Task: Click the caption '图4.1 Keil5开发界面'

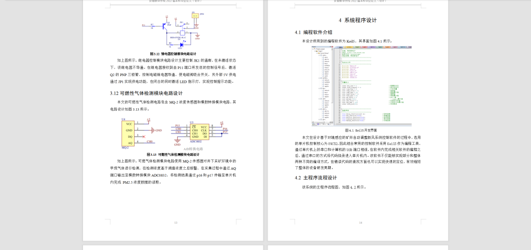Action: (361, 130)
